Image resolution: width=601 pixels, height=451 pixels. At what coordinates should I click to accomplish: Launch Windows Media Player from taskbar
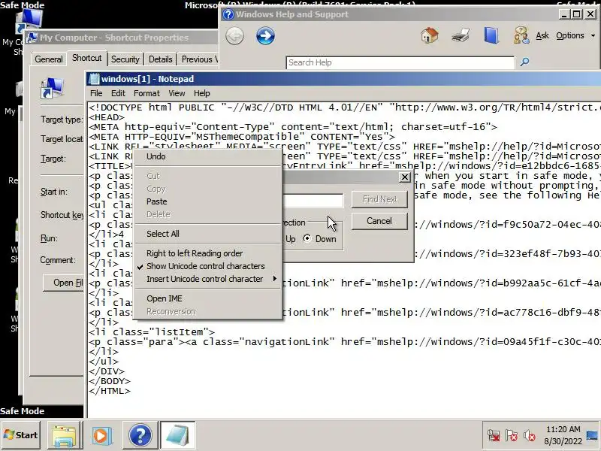tap(101, 436)
